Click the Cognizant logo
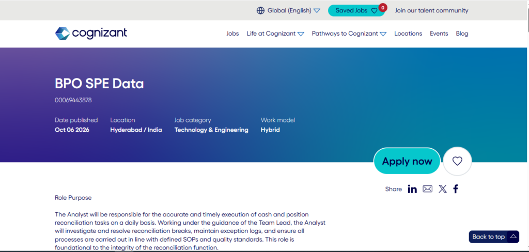 click(x=91, y=34)
